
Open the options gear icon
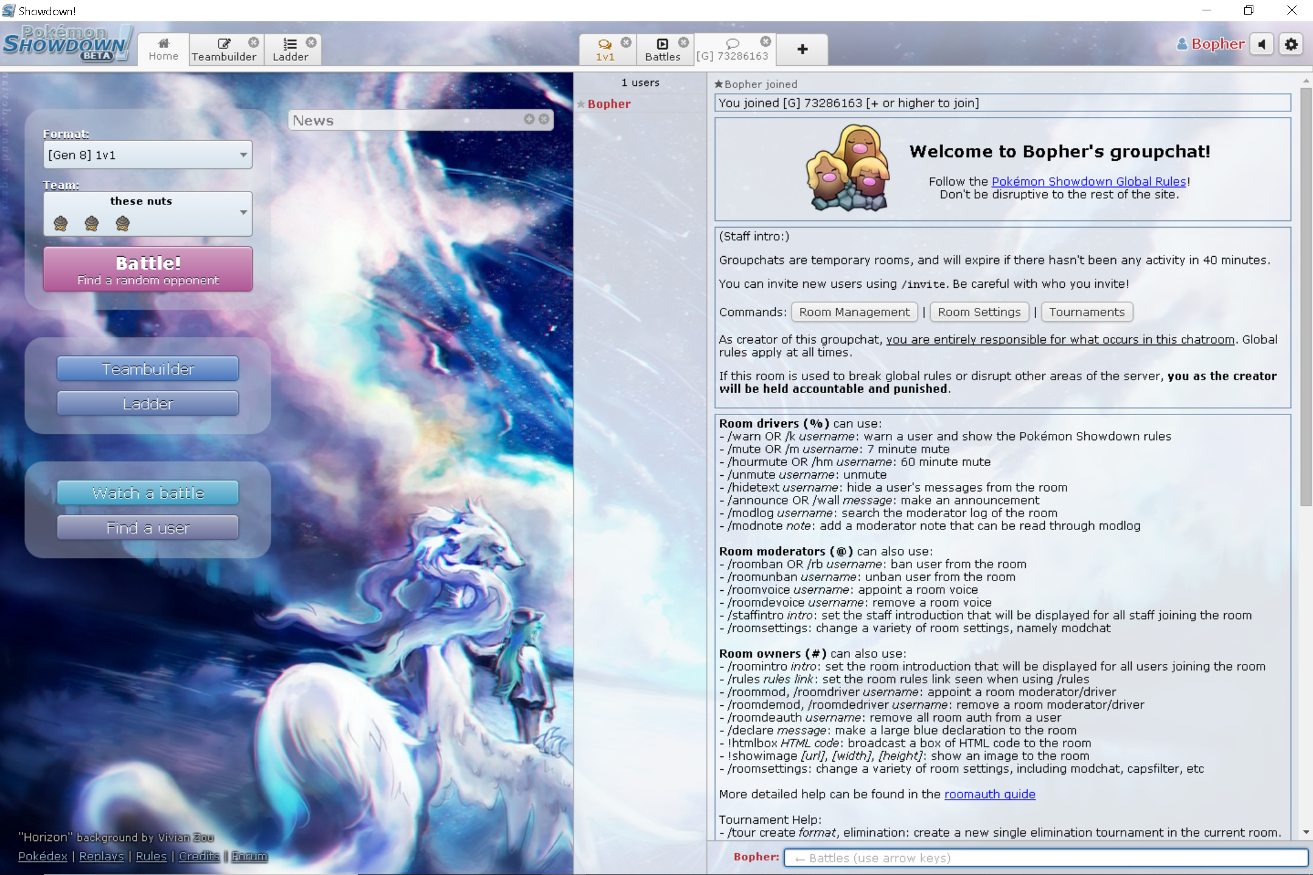click(1290, 44)
